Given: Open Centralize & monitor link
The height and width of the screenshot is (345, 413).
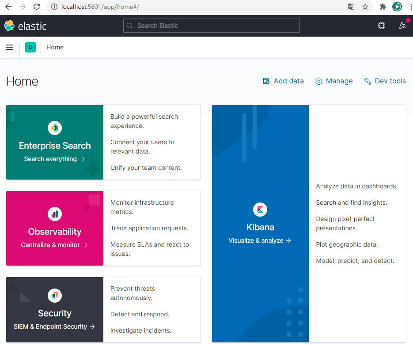Looking at the screenshot, I should tap(54, 245).
